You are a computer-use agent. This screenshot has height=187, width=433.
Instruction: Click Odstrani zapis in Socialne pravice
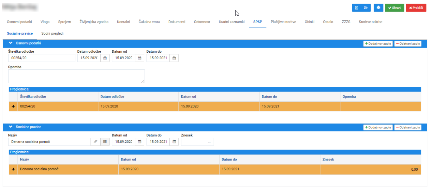[x=408, y=127]
